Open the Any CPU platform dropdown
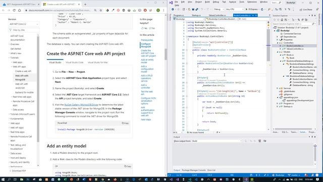The width and height of the screenshot is (323, 182). coord(234,9)
